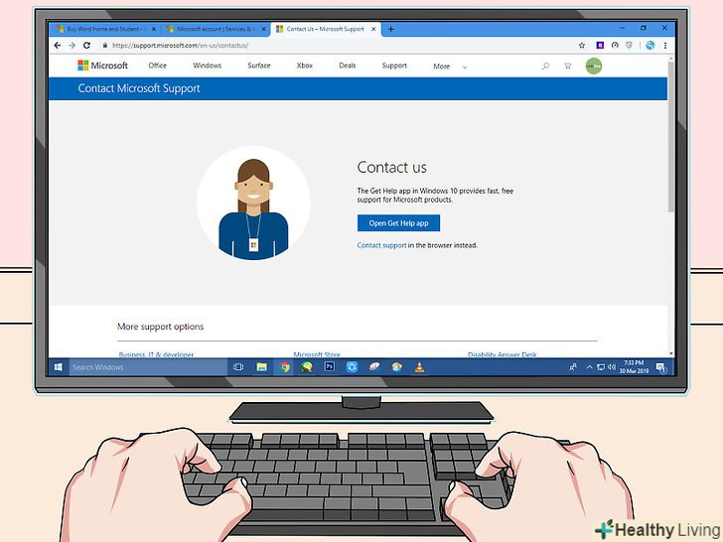The height and width of the screenshot is (542, 723).
Task: Reload the page with the refresh icon
Action: (x=86, y=46)
